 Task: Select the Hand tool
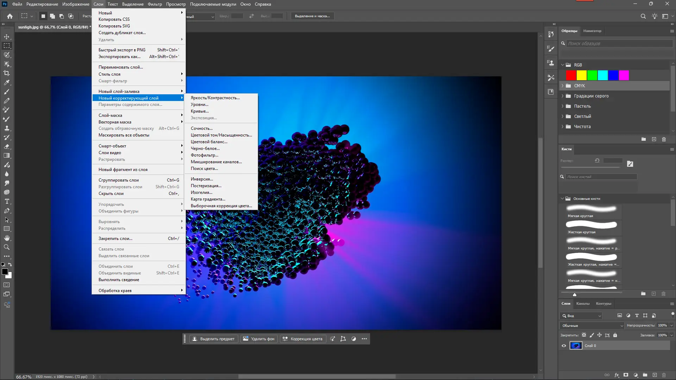pos(7,238)
